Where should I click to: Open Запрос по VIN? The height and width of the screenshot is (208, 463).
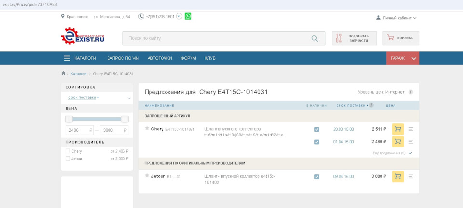[123, 58]
